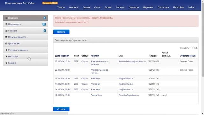Click email PetrovIlya@autokassir.ru
This screenshot has width=204, height=115.
[x=128, y=95]
